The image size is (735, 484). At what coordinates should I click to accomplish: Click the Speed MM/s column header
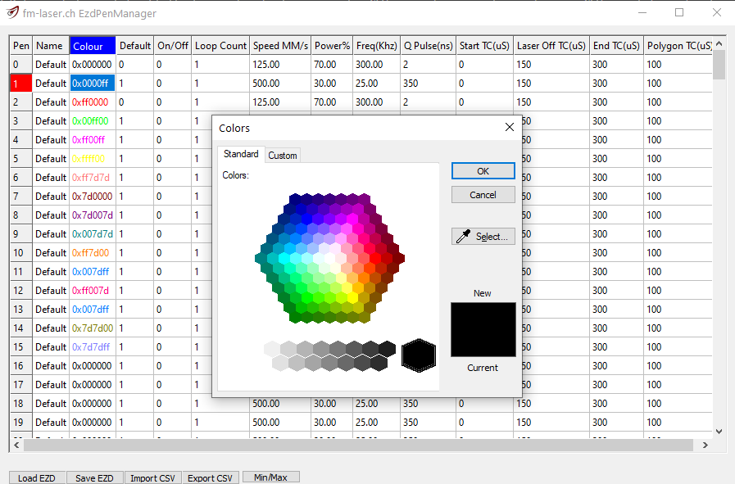click(280, 46)
